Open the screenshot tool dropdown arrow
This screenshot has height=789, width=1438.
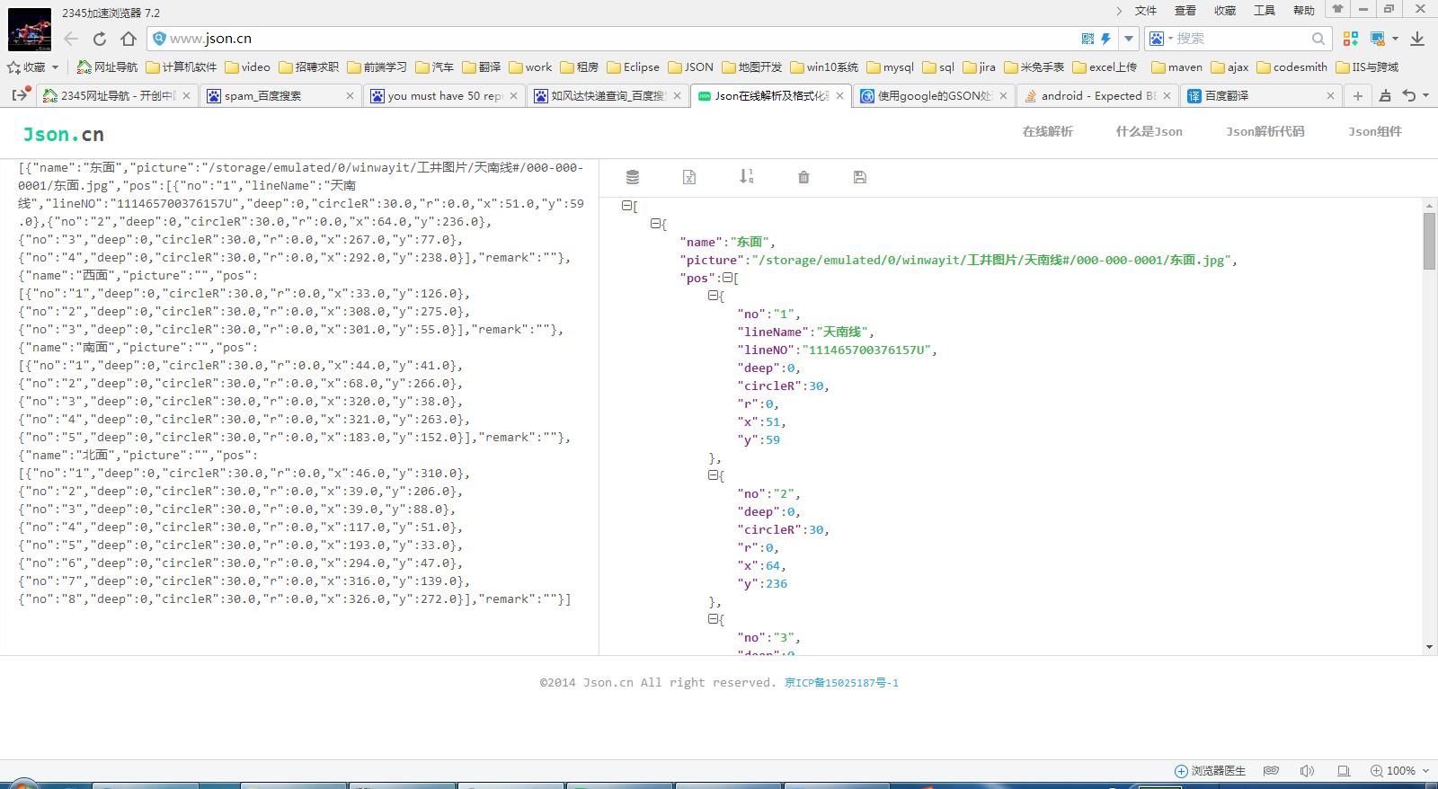(1395, 39)
